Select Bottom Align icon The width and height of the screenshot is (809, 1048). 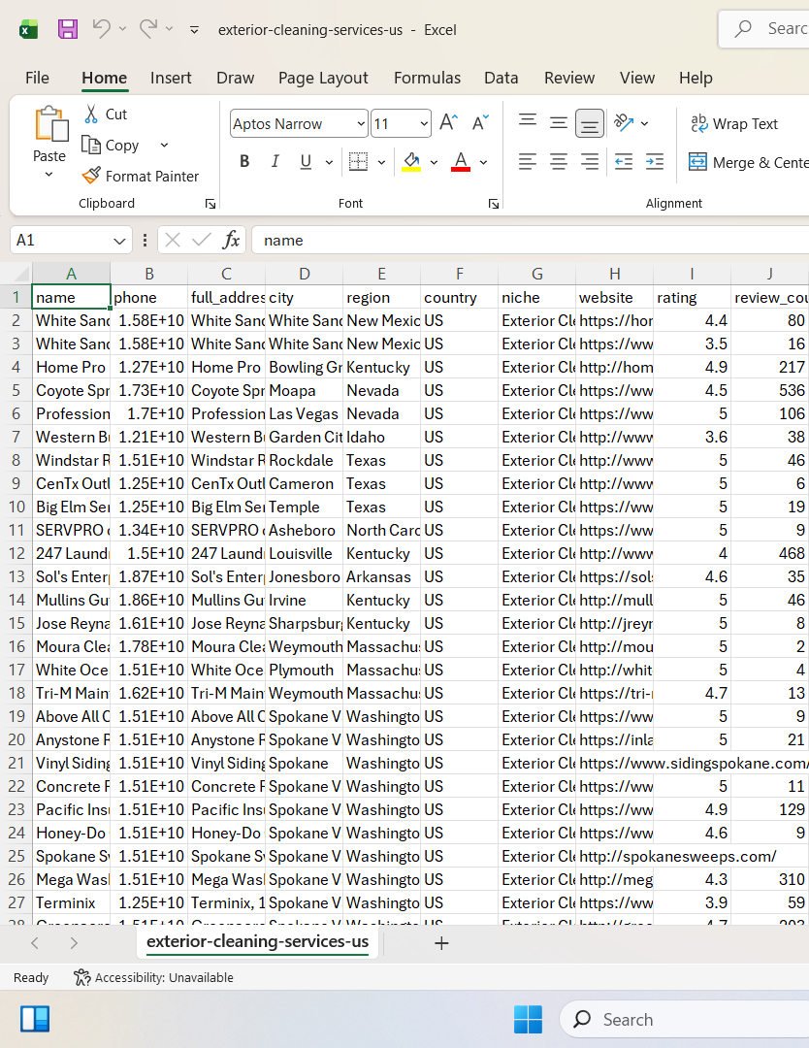tap(589, 123)
